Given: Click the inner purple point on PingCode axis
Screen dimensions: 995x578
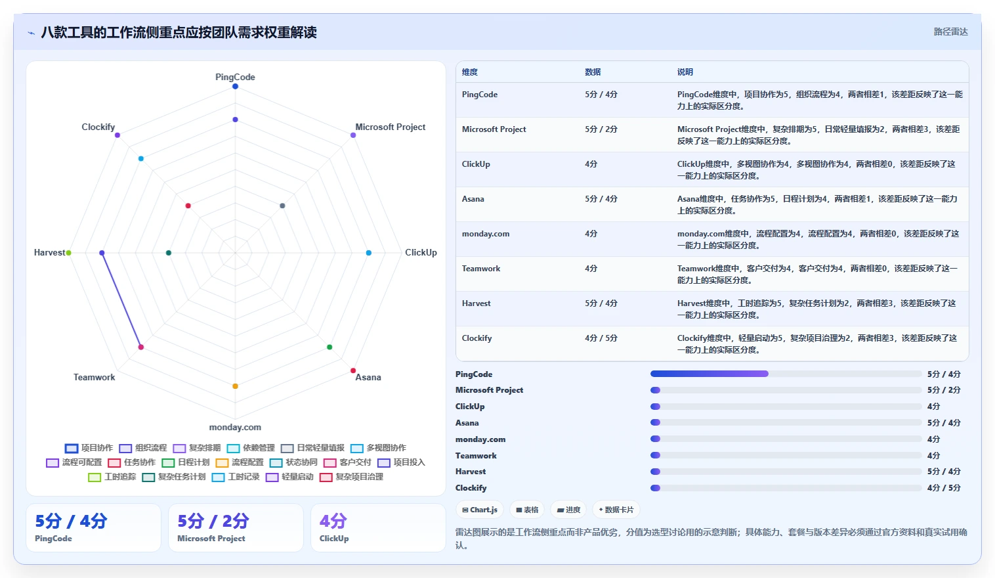Looking at the screenshot, I should [x=235, y=120].
